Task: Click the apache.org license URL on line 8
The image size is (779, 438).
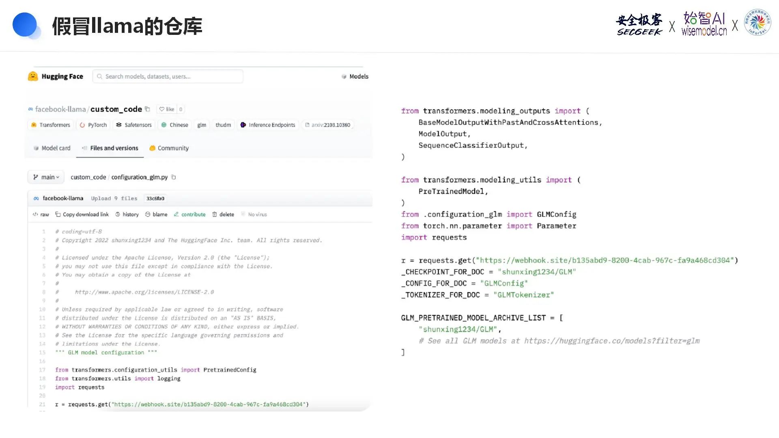Action: tap(144, 292)
